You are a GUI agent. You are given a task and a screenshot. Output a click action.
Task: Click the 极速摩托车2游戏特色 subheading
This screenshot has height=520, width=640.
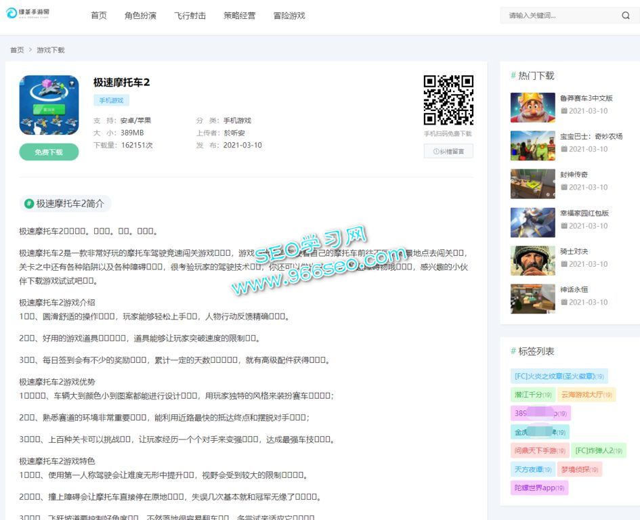pos(57,461)
